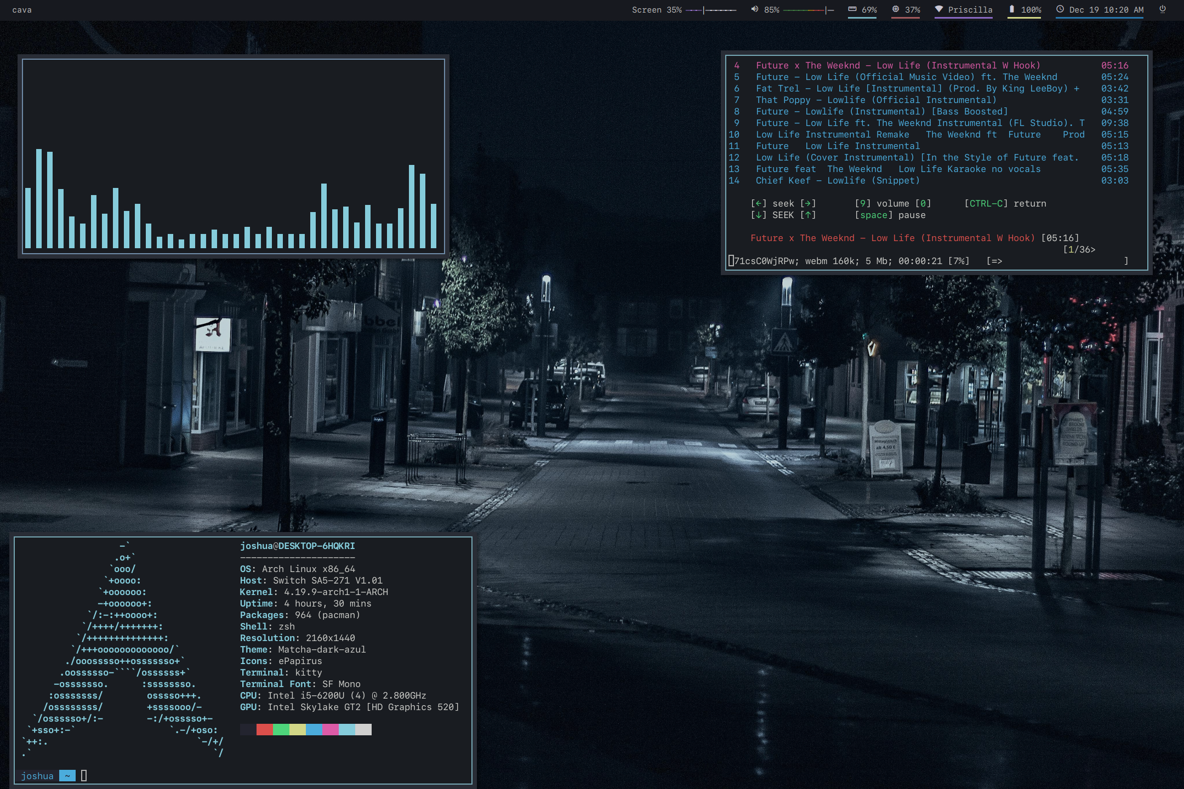Image resolution: width=1184 pixels, height=789 pixels.
Task: Click the blue color swatch in neofetch
Action: 314,729
